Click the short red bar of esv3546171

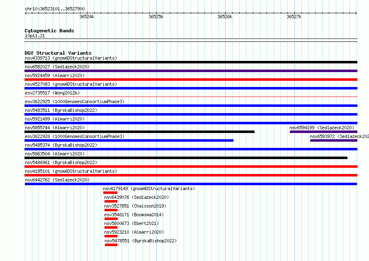(x=111, y=219)
